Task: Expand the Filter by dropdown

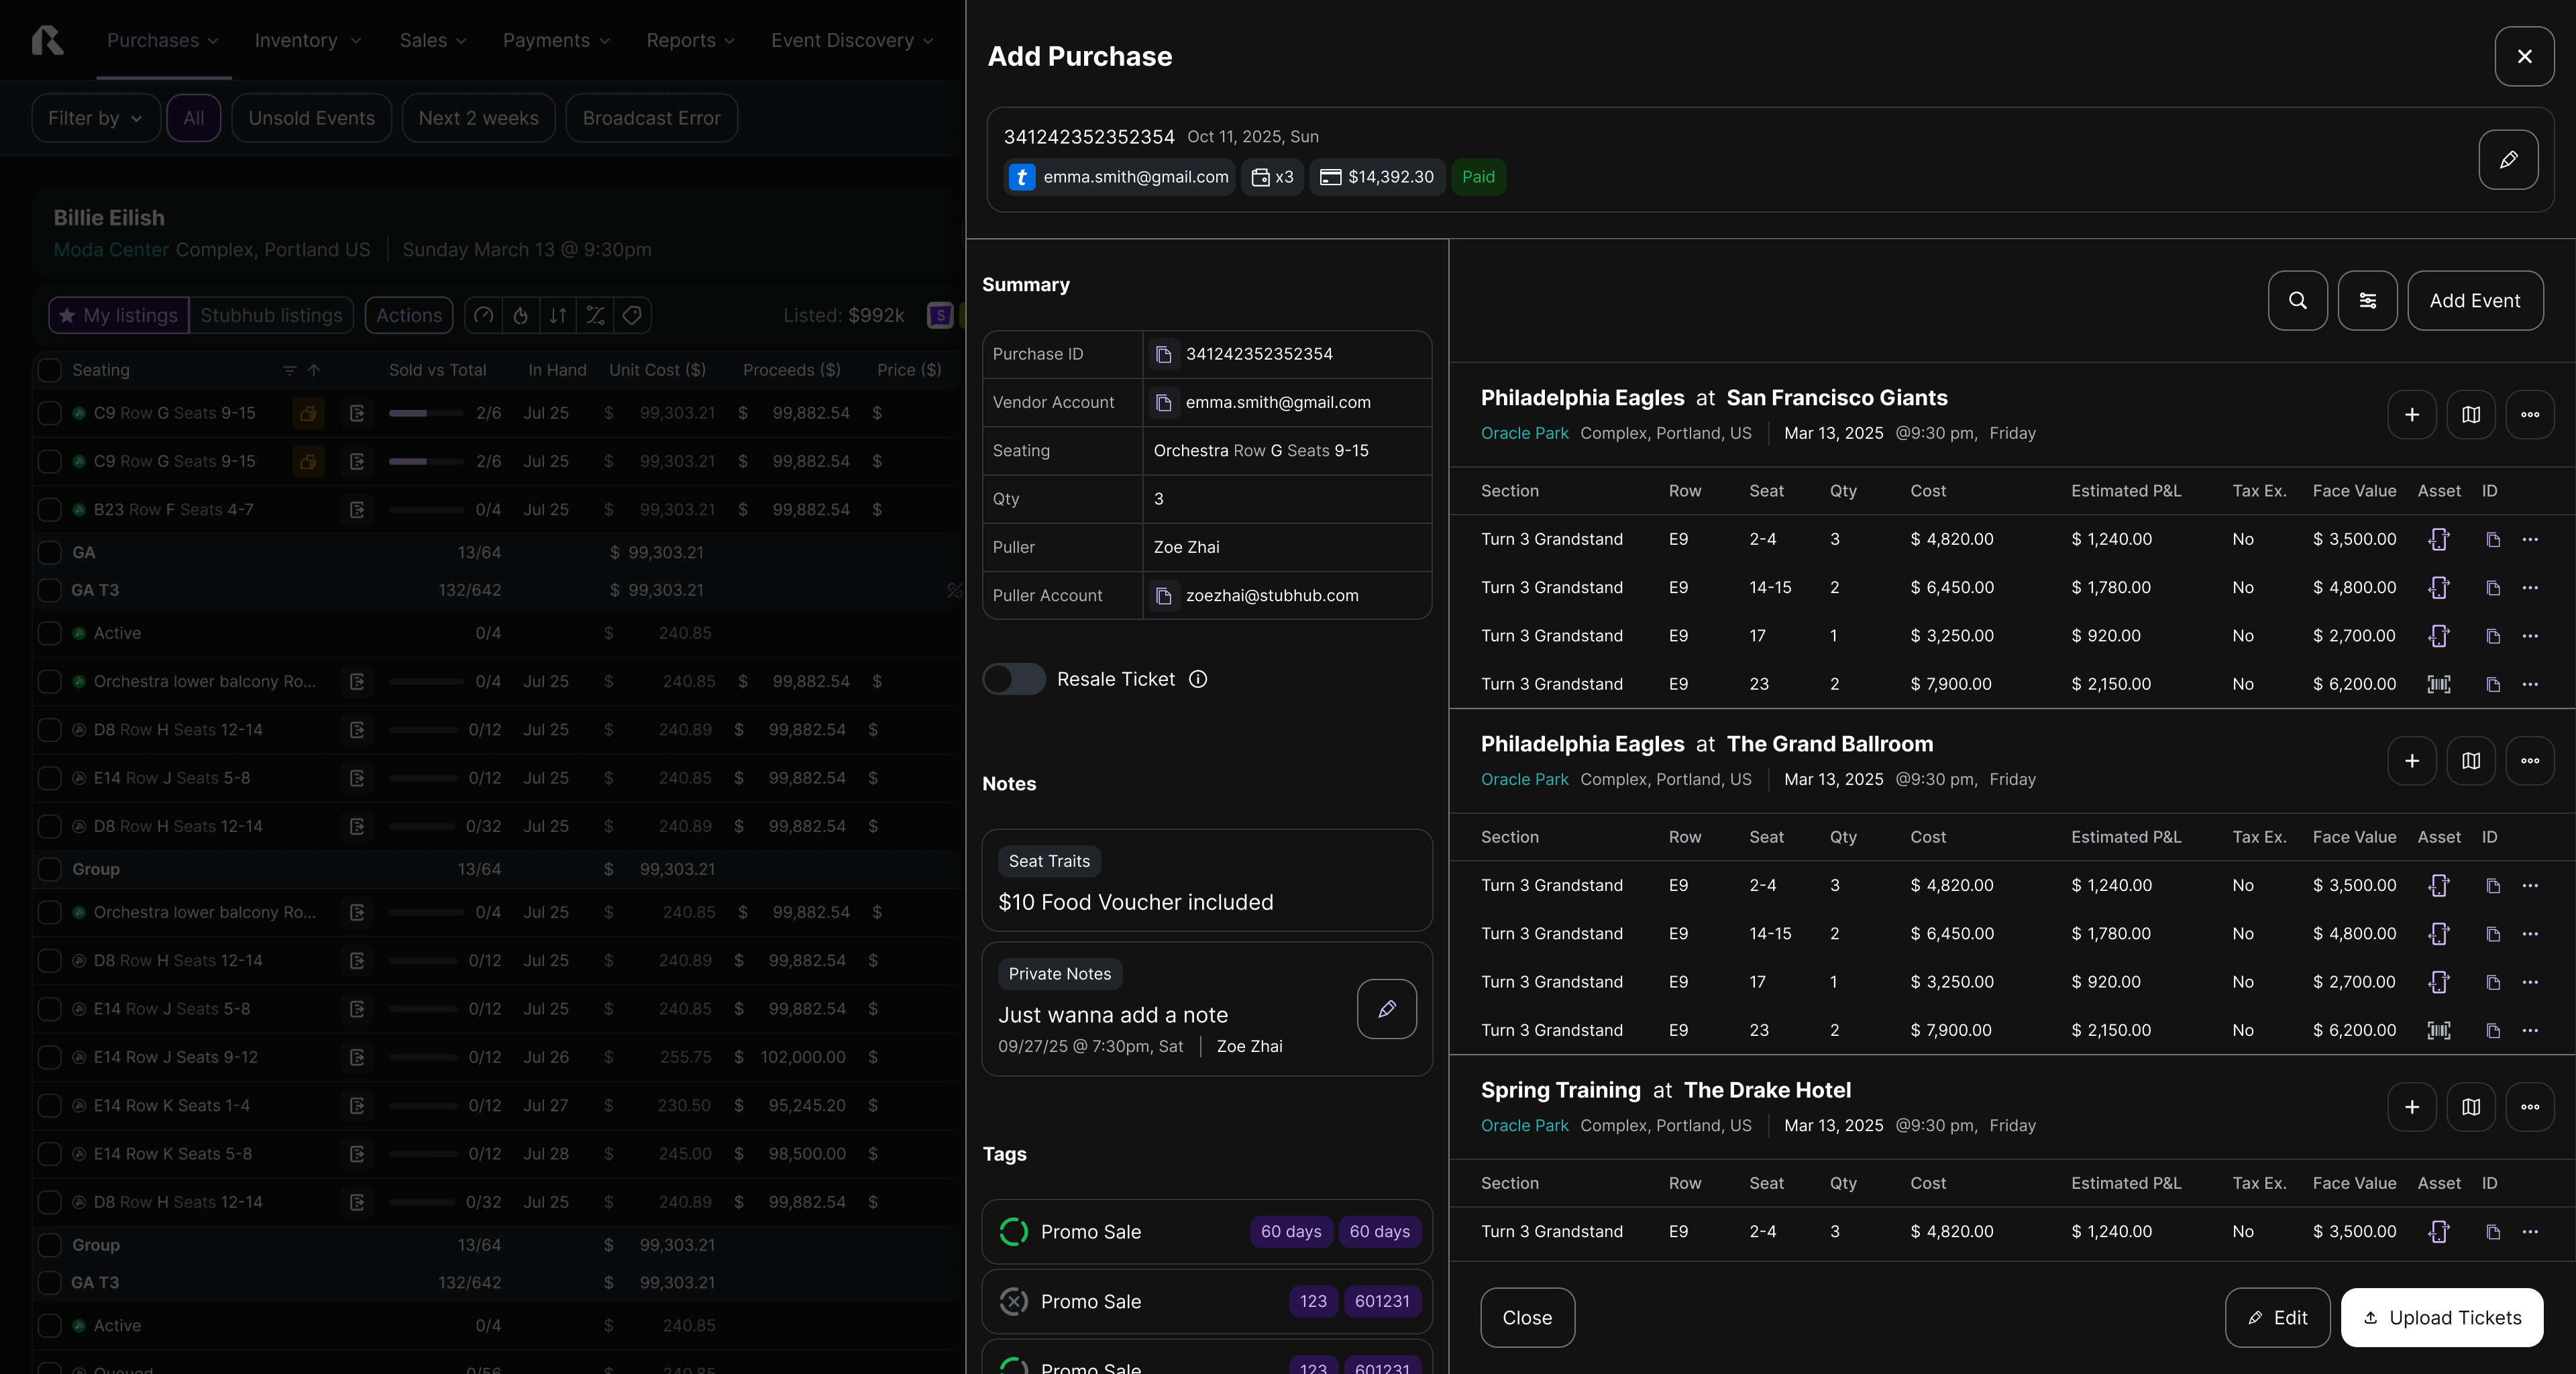Action: click(96, 118)
